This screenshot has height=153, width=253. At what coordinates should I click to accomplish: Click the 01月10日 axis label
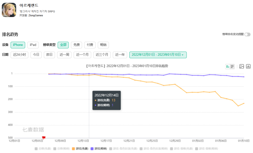[244, 141]
